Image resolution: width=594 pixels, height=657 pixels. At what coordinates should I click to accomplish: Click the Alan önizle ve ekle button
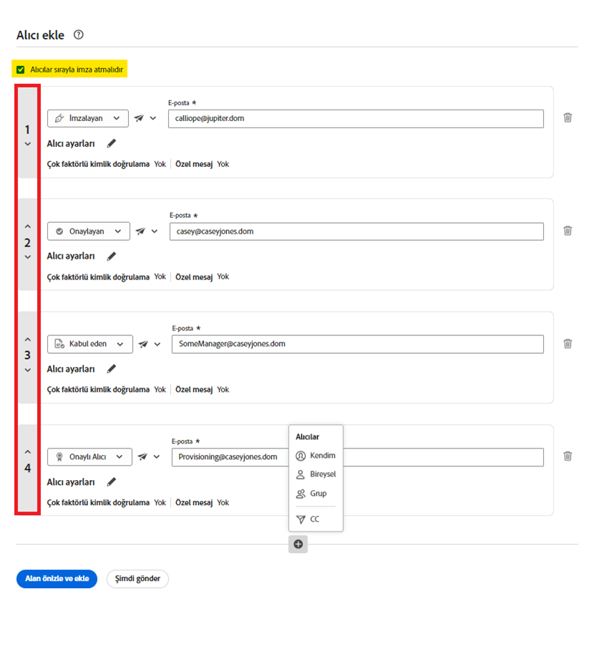[x=57, y=579]
